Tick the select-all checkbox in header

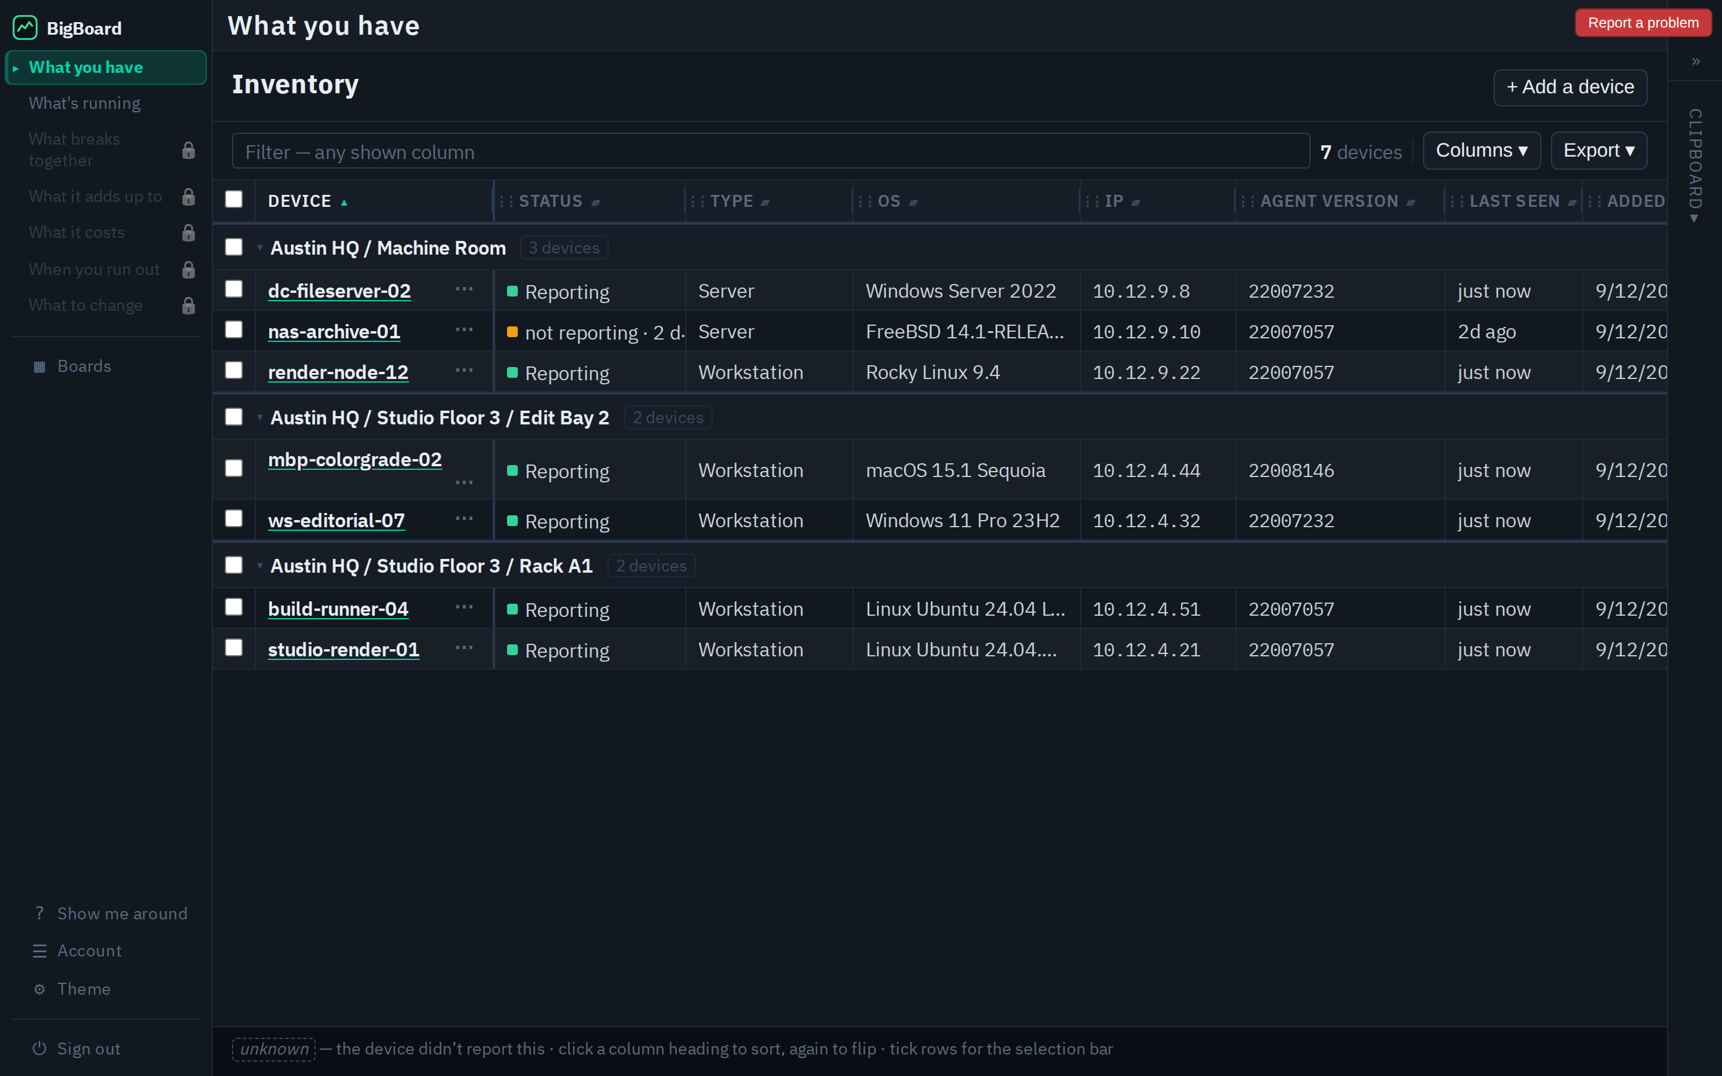(233, 199)
